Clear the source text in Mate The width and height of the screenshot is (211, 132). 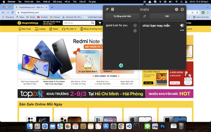pyautogui.click(x=135, y=25)
